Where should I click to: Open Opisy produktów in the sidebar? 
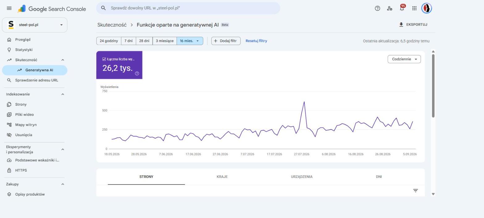click(35, 194)
